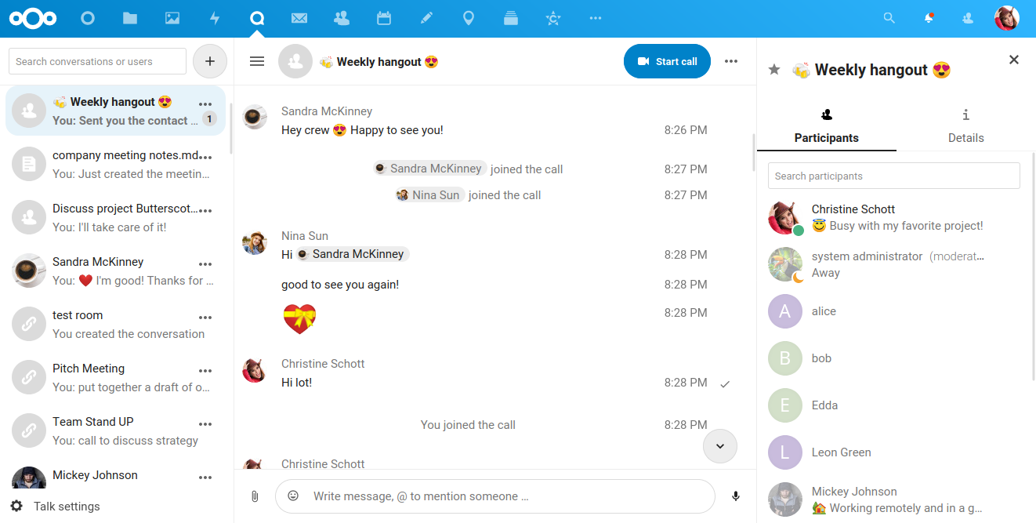Switch to the Details tab
Image resolution: width=1036 pixels, height=523 pixels.
point(965,126)
